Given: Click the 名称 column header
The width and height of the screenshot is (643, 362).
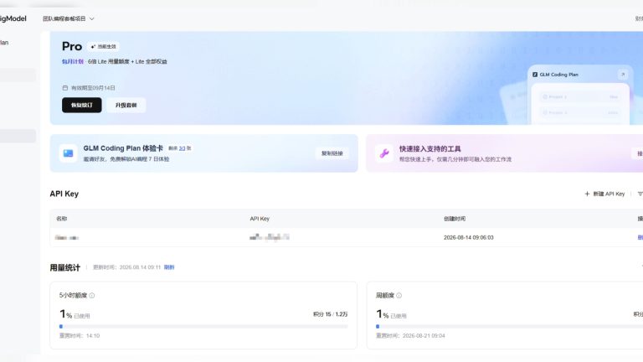Looking at the screenshot, I should tap(61, 219).
